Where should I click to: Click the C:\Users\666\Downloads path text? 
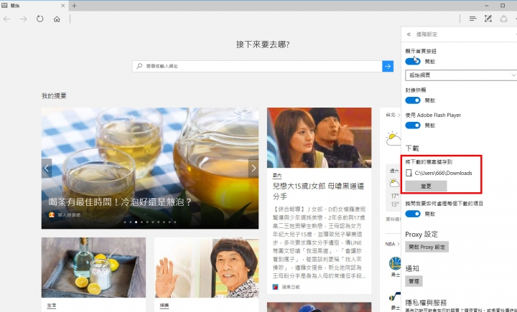pos(443,173)
